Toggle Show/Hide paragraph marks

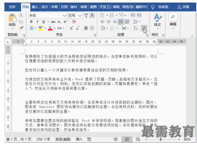[144, 28]
